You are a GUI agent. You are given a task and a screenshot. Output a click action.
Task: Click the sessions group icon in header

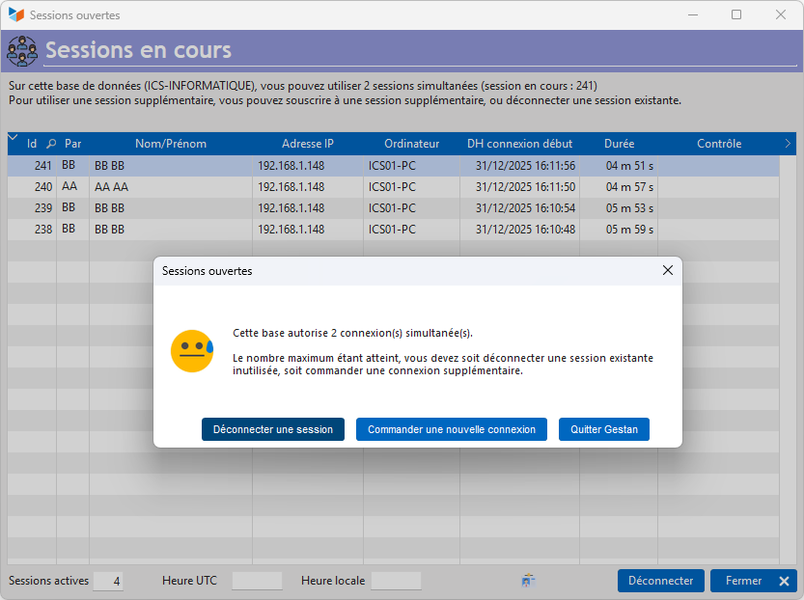(x=21, y=50)
